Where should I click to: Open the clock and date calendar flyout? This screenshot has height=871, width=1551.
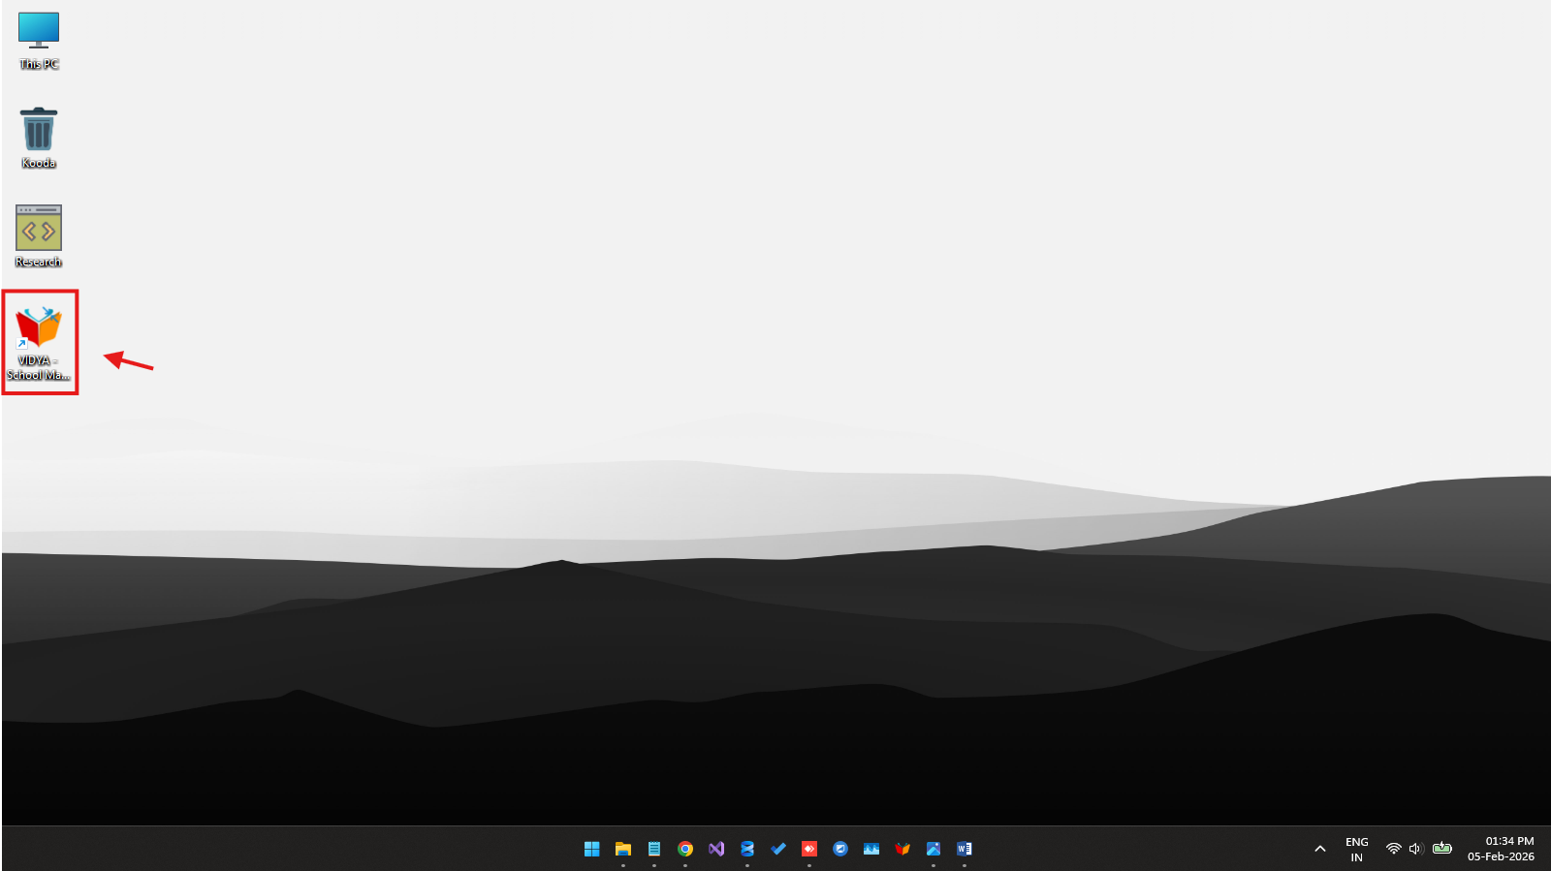click(1501, 849)
